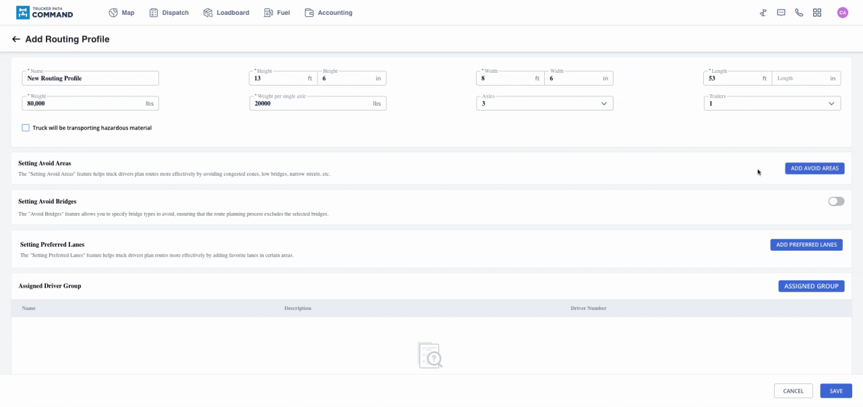Click the Assigned Group button

811,286
